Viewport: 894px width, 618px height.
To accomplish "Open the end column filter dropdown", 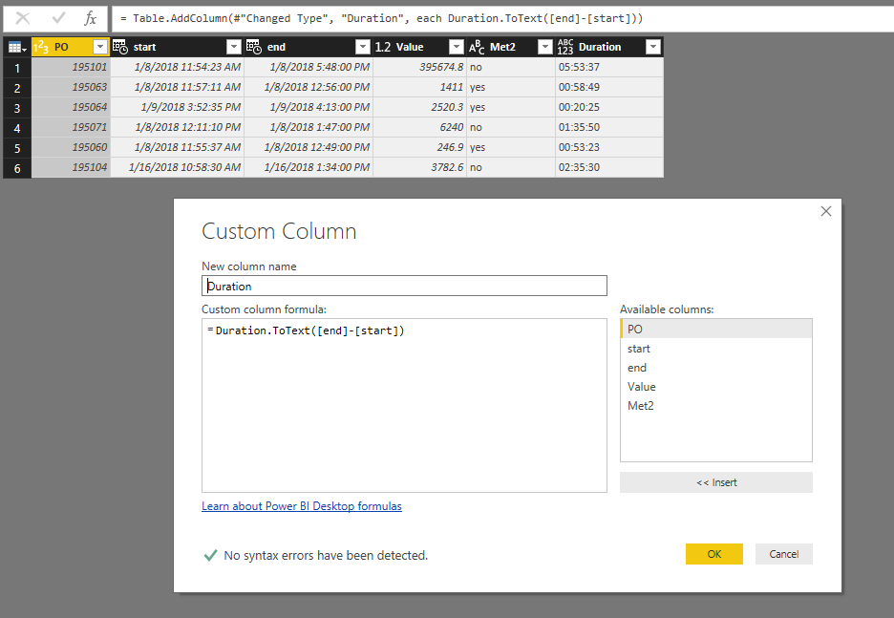I will [x=363, y=47].
